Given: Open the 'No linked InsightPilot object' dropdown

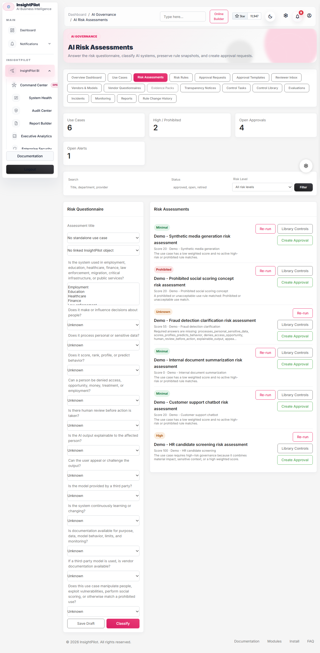Looking at the screenshot, I should (103, 250).
